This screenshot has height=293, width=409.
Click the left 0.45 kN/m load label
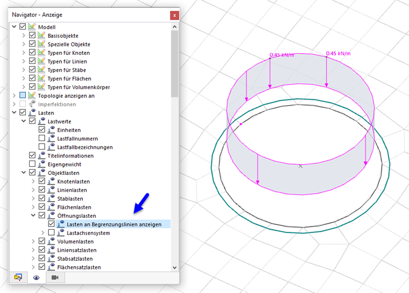tap(281, 55)
